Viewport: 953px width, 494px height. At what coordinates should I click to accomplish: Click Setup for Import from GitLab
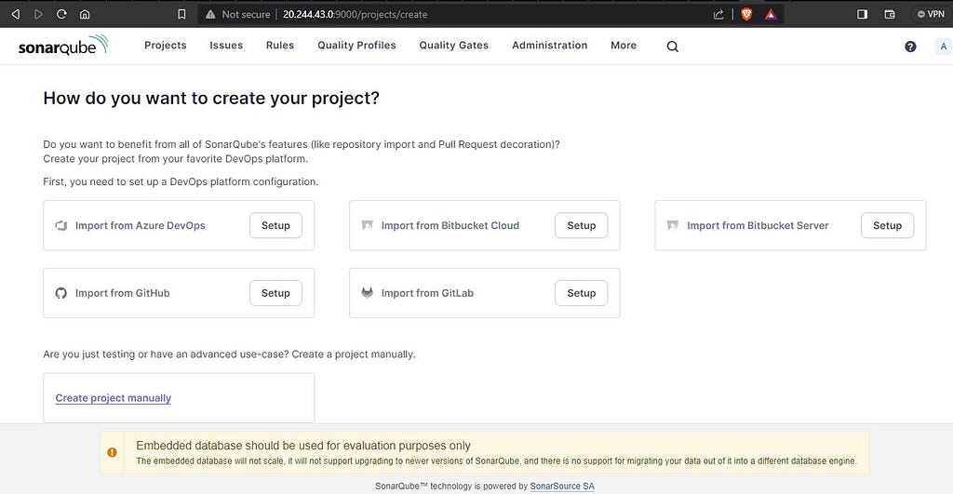tap(581, 293)
